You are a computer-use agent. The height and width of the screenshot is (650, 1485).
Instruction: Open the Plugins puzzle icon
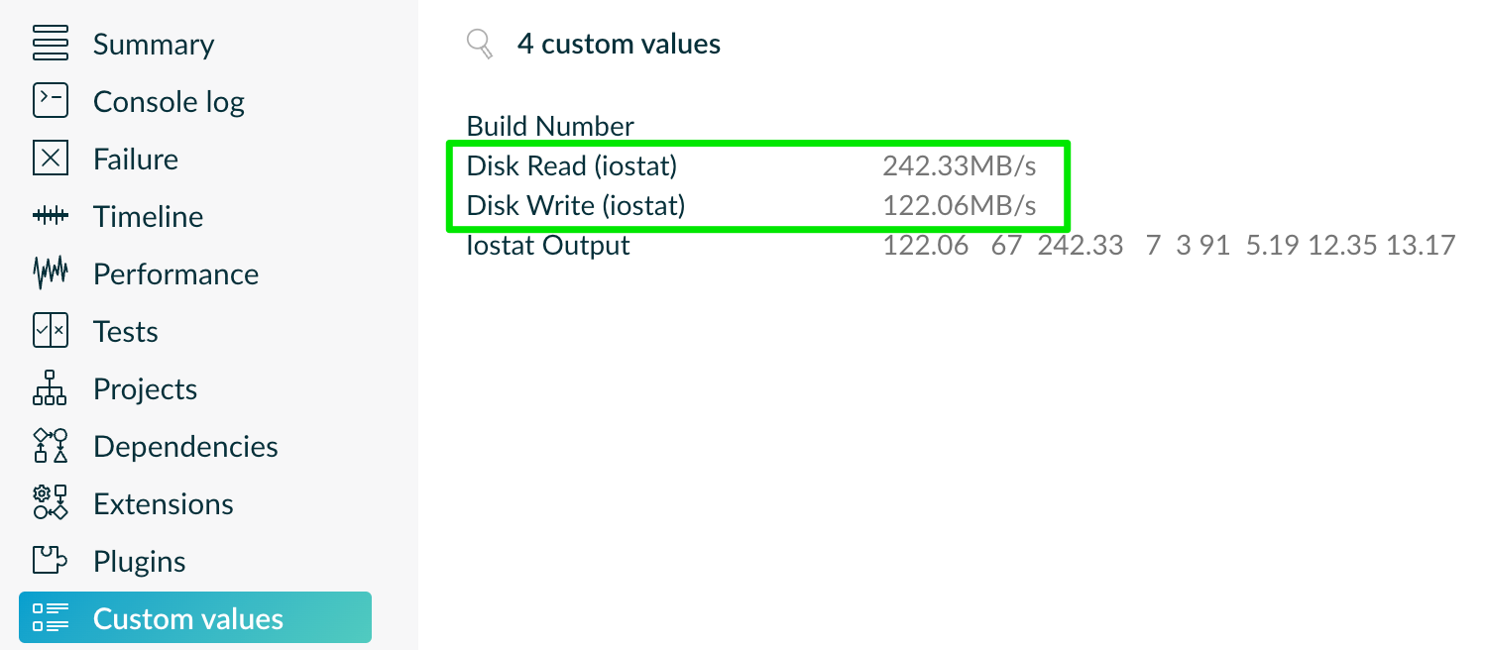pyautogui.click(x=50, y=562)
